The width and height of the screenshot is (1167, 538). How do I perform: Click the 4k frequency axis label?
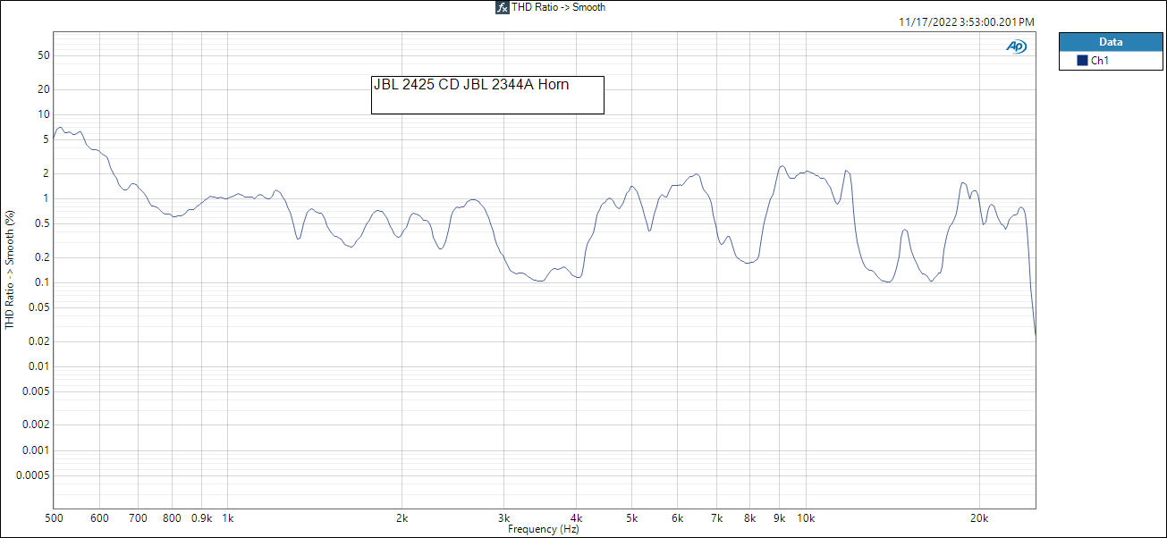(x=577, y=517)
